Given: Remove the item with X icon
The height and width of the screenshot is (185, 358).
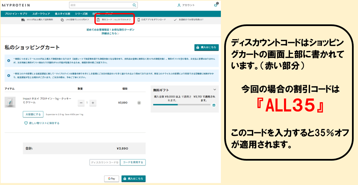Looking at the screenshot, I should click(139, 103).
